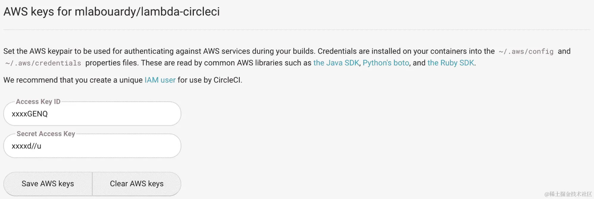Click the words "AWS keys for" in heading
Viewport: 594px width, 199px height.
[38, 12]
